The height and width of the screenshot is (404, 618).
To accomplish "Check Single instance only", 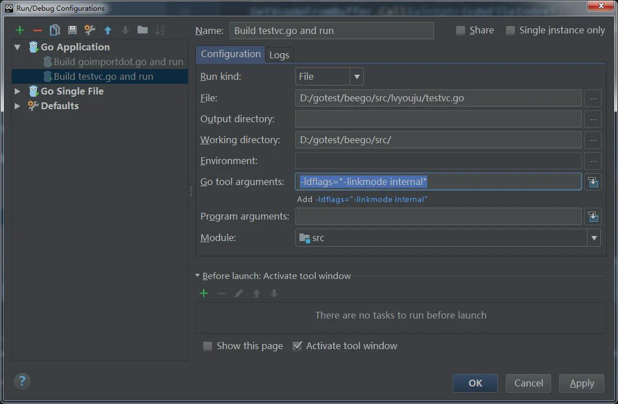I will tap(510, 31).
